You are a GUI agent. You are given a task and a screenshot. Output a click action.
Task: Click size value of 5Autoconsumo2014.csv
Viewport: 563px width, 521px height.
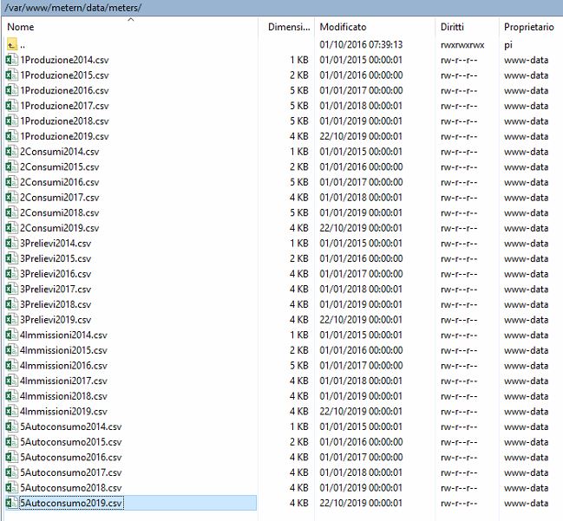[x=299, y=427]
